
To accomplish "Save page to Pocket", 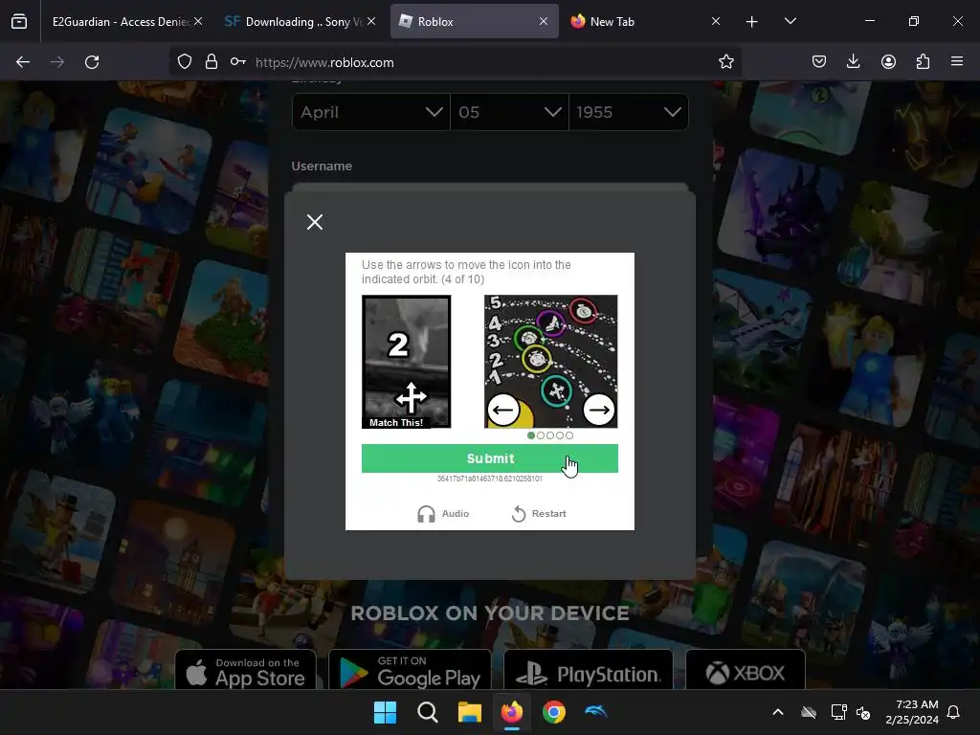I will (x=819, y=62).
